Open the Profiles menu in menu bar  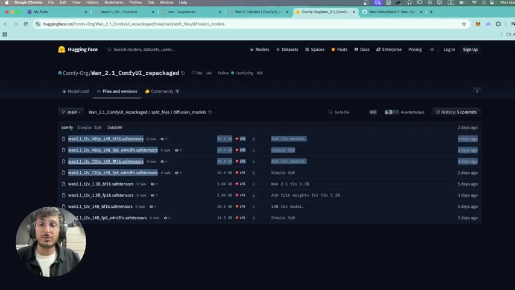tap(135, 2)
